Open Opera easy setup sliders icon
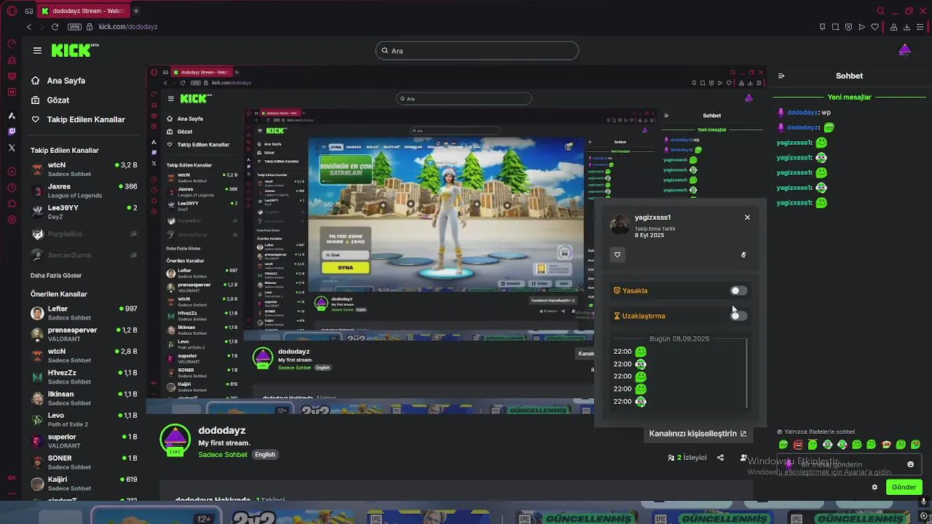This screenshot has height=524, width=932. (920, 27)
